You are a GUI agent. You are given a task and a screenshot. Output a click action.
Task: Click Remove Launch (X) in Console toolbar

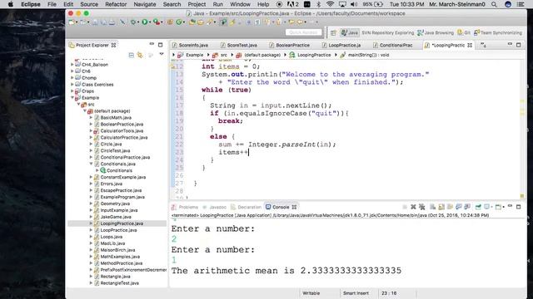click(413, 207)
